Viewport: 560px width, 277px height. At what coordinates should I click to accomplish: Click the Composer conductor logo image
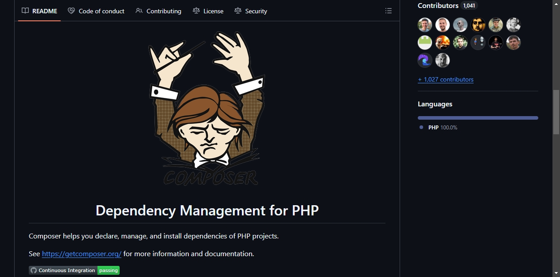[x=206, y=109]
